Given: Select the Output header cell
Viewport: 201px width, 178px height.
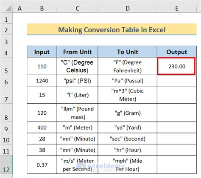Looking at the screenshot, I should coord(177,52).
